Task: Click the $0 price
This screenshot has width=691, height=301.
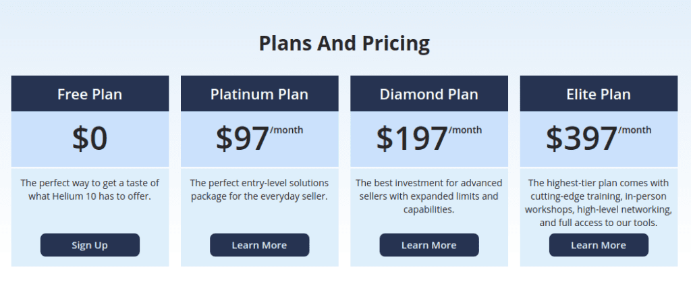Action: point(90,138)
